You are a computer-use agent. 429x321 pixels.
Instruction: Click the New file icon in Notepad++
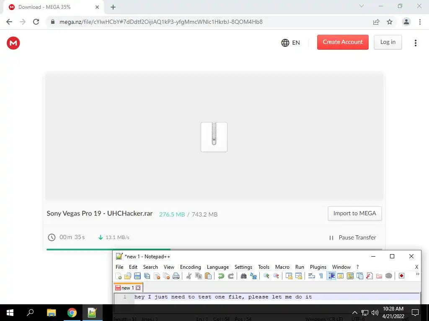119,276
